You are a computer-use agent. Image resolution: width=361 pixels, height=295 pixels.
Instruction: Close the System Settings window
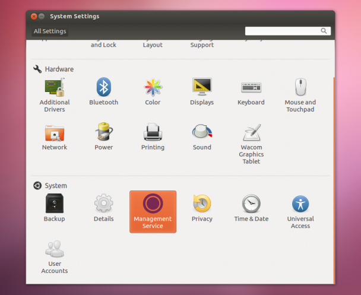point(34,17)
